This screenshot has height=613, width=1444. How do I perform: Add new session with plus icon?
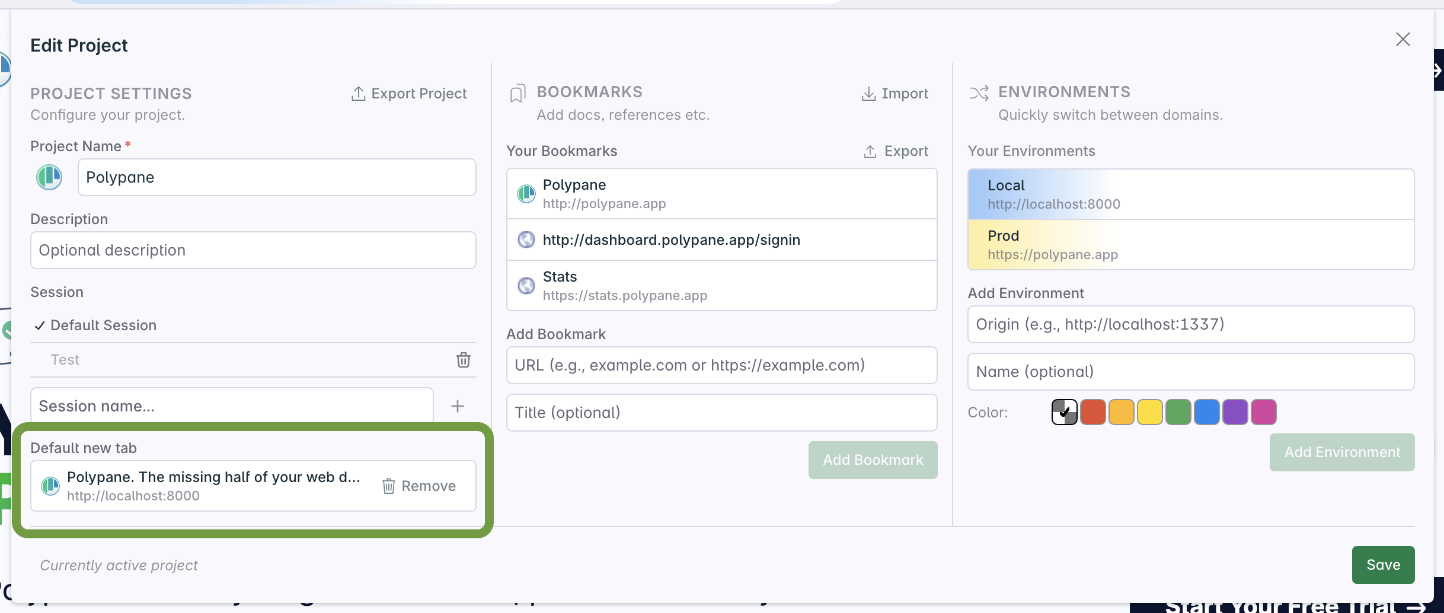click(457, 406)
